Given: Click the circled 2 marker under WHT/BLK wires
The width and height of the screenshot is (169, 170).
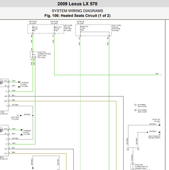Looking at the screenshot, I should click(128, 149).
